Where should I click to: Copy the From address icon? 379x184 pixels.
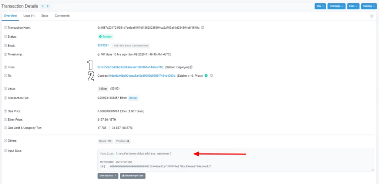coord(191,67)
